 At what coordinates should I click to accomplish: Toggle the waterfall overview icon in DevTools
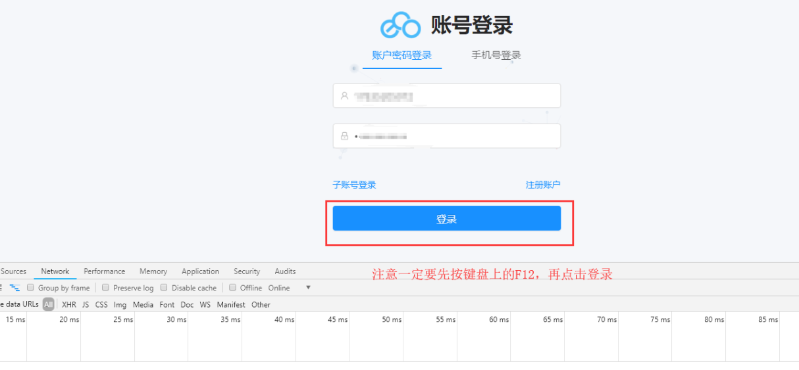point(14,288)
